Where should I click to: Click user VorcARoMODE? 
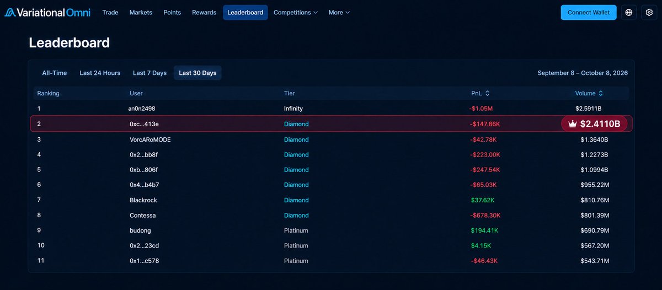[x=150, y=139]
